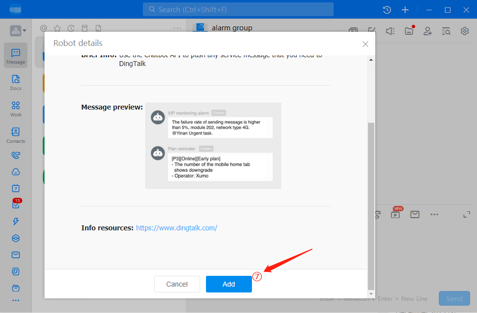Go to Contacts in the sidebar
Viewport: 477px width, 313px height.
(x=16, y=135)
